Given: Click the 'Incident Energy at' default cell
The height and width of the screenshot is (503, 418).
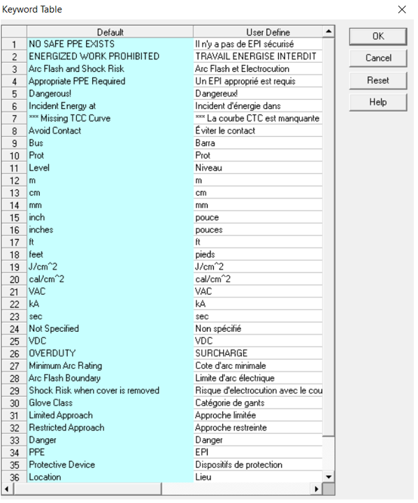Looking at the screenshot, I should (110, 106).
